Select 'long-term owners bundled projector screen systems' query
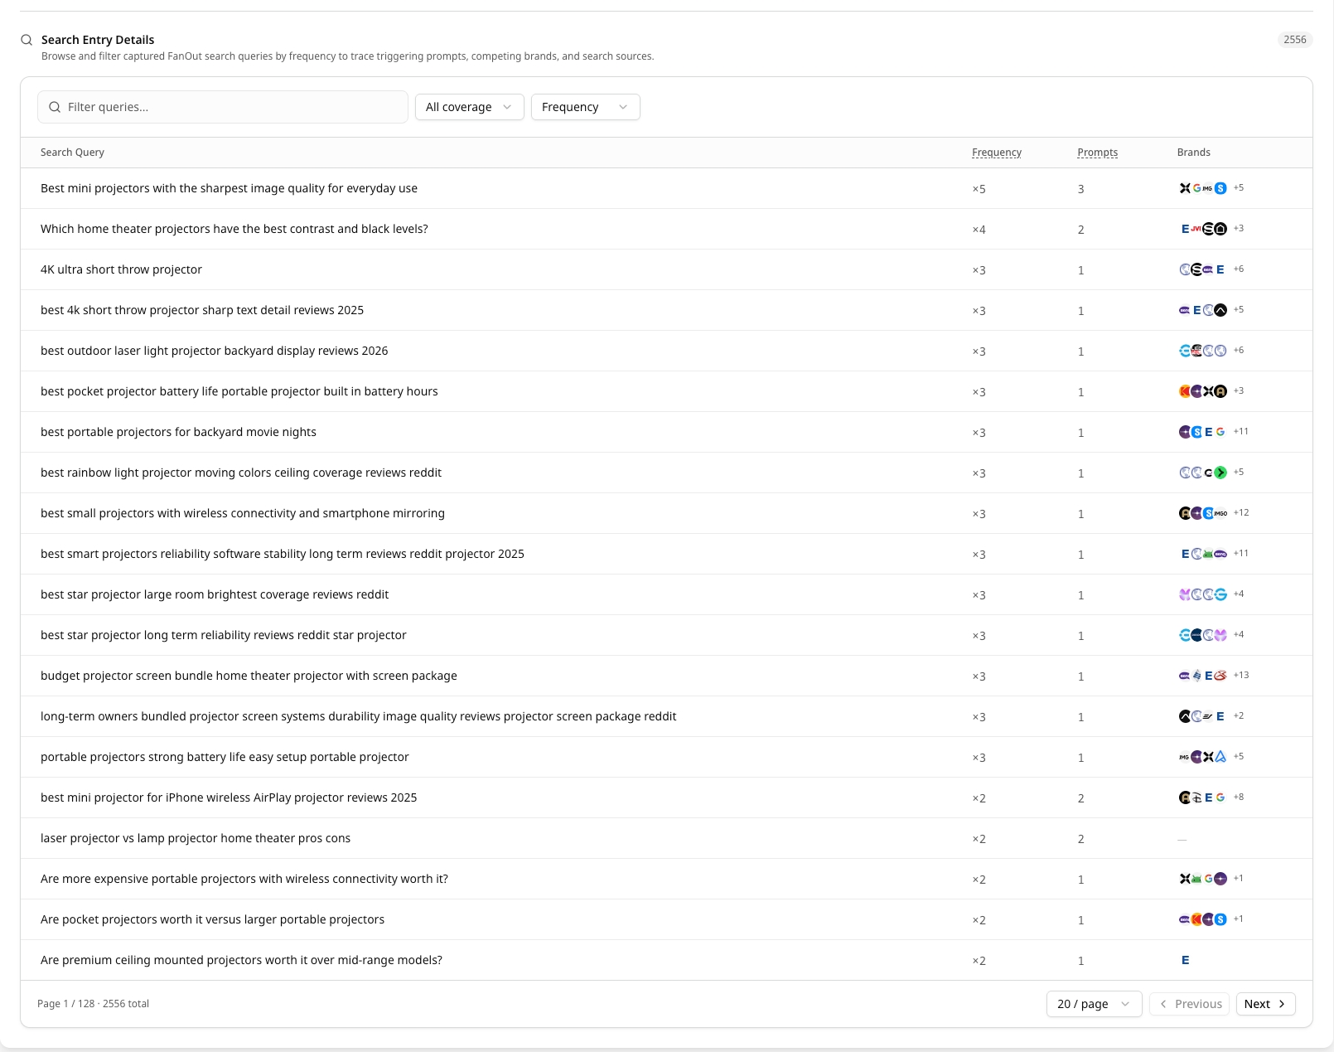The height and width of the screenshot is (1052, 1334). pyautogui.click(x=358, y=716)
